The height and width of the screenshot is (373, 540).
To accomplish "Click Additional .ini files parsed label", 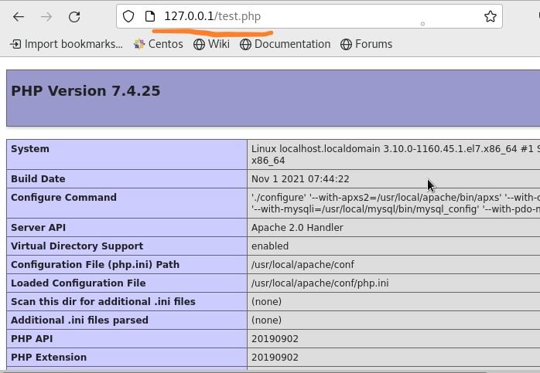I will tap(80, 320).
